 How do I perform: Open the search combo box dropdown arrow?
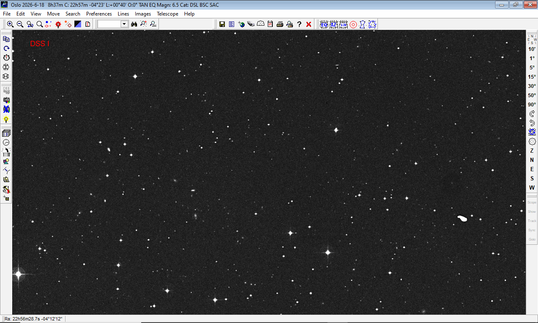coord(124,24)
